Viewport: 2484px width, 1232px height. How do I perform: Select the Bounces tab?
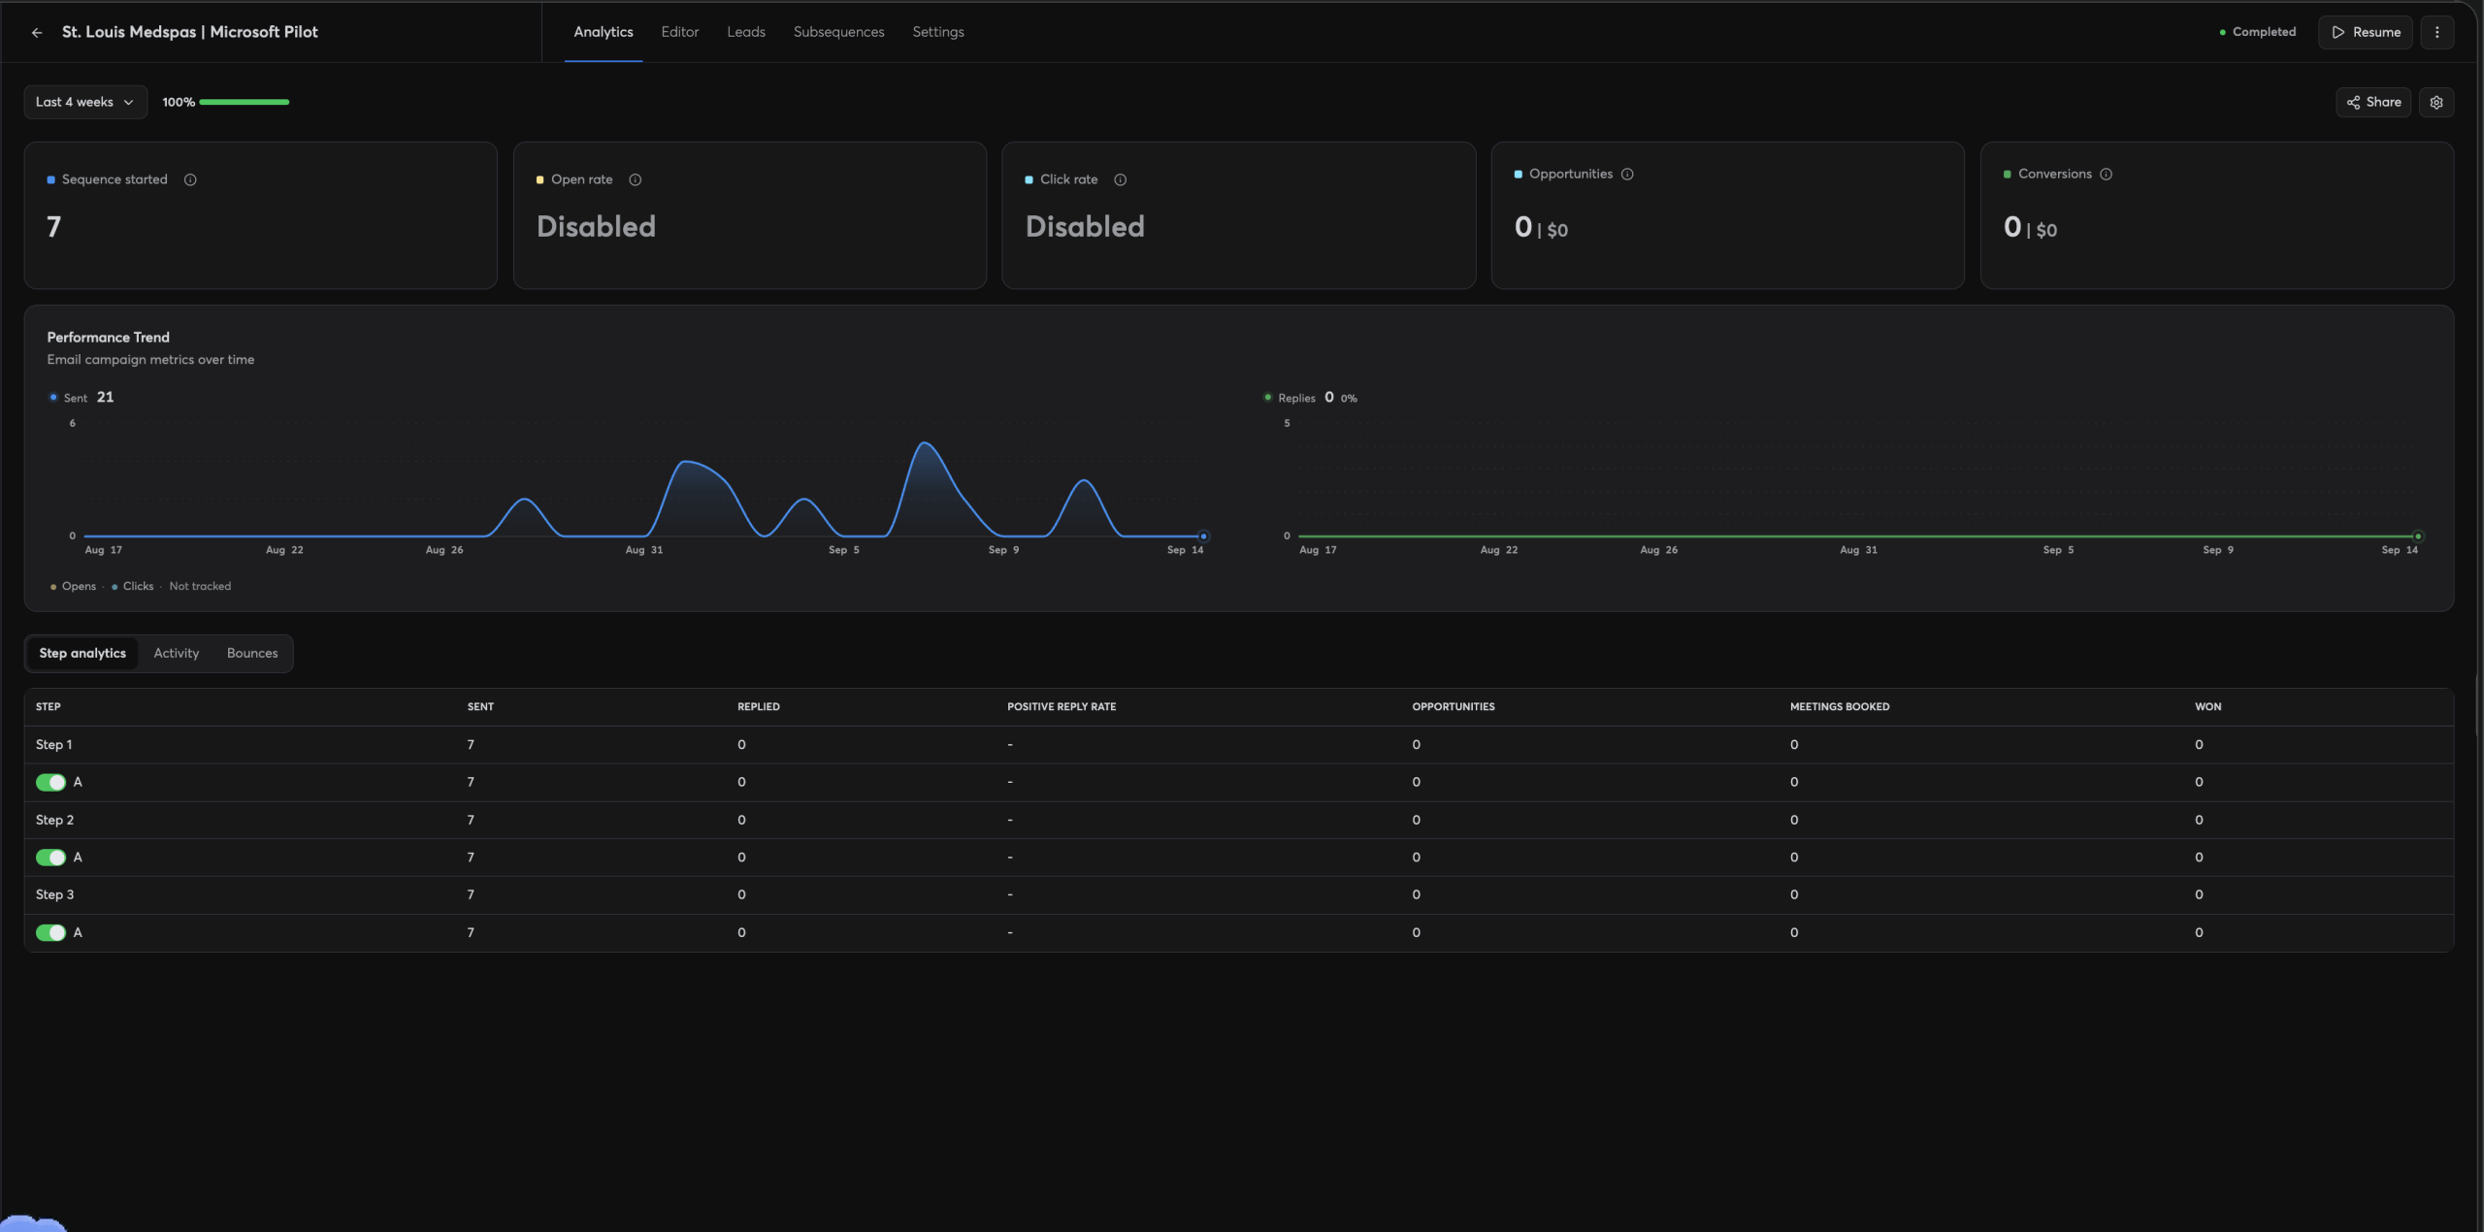click(252, 653)
